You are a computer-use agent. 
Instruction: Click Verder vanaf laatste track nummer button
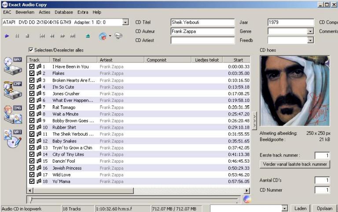294,164
